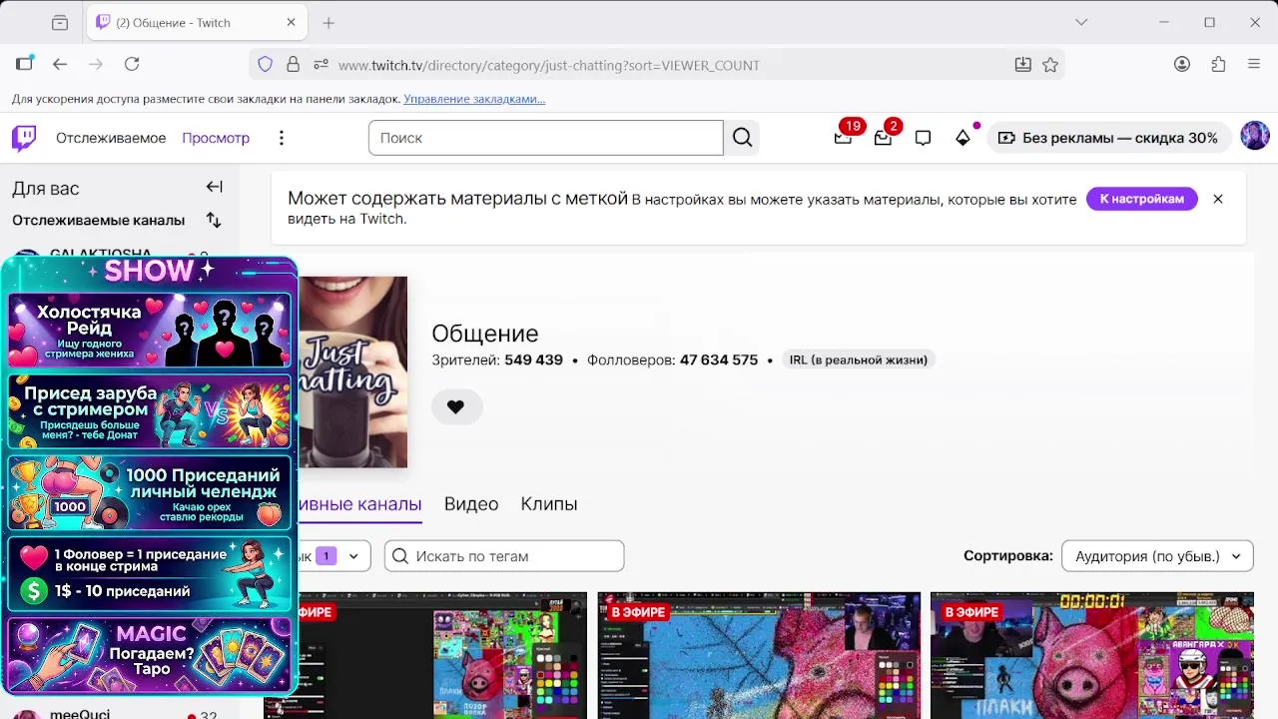
Task: Open the stream thumbnail with 00:00:01 timer
Action: [1091, 655]
